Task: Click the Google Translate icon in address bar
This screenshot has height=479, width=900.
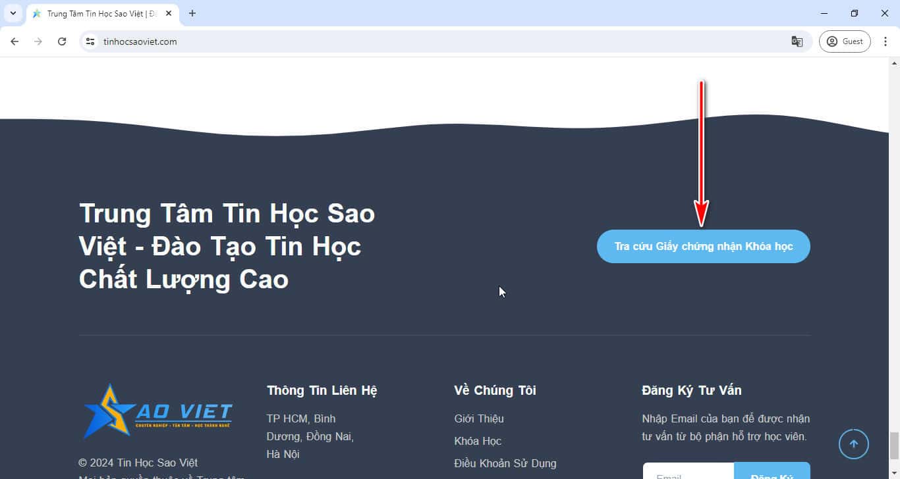Action: [797, 41]
